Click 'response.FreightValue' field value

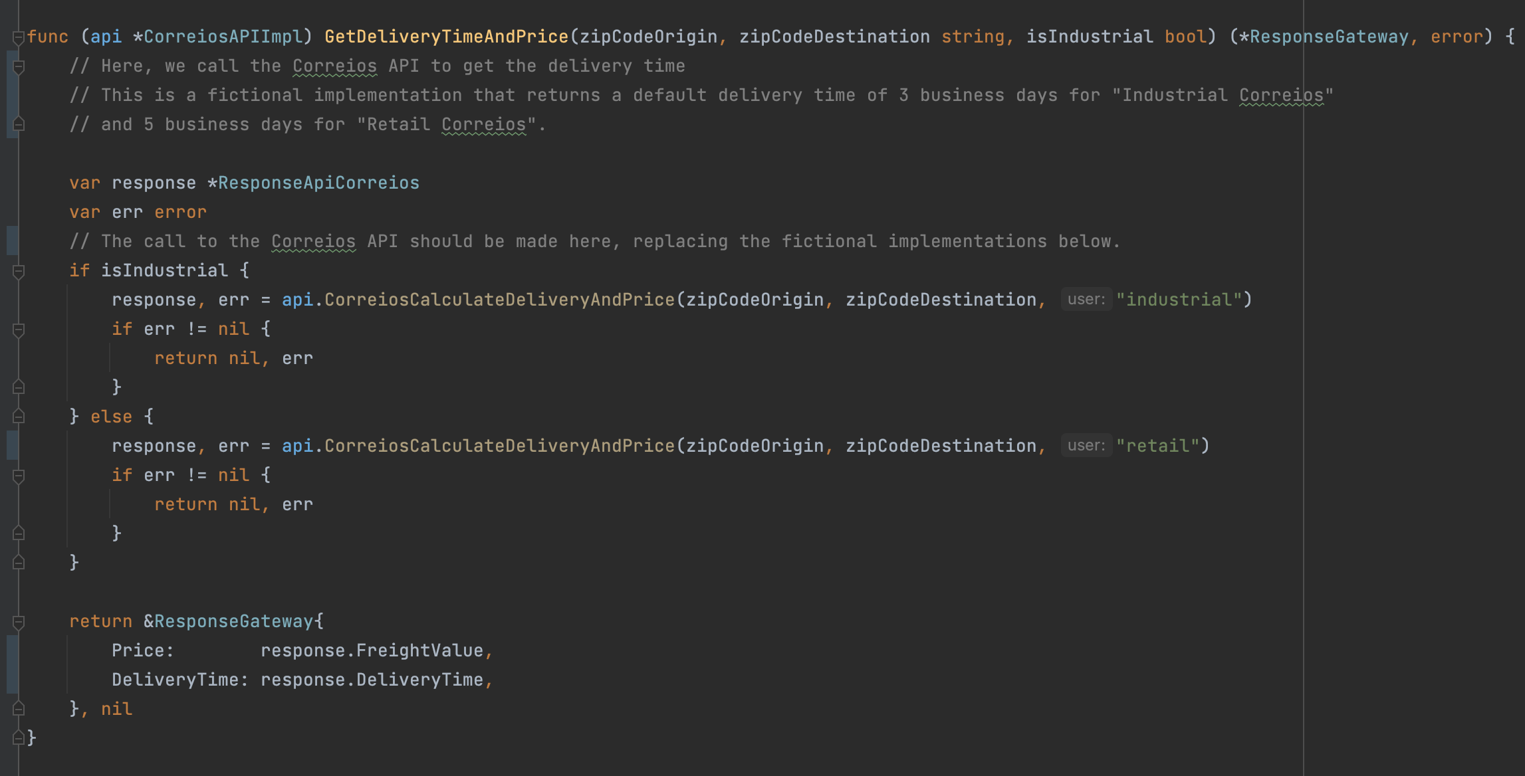tap(372, 650)
